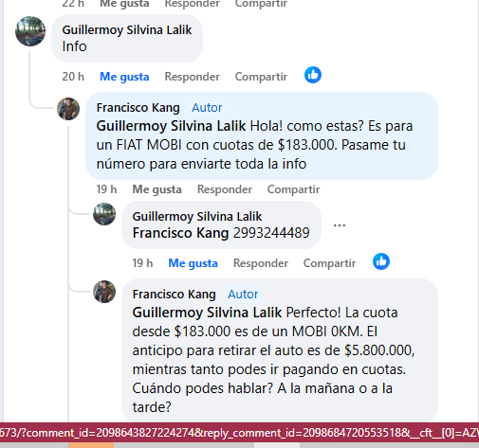
Task: Open Guillermoy Silvina Lalik's avatar on number reply
Action: tap(104, 214)
